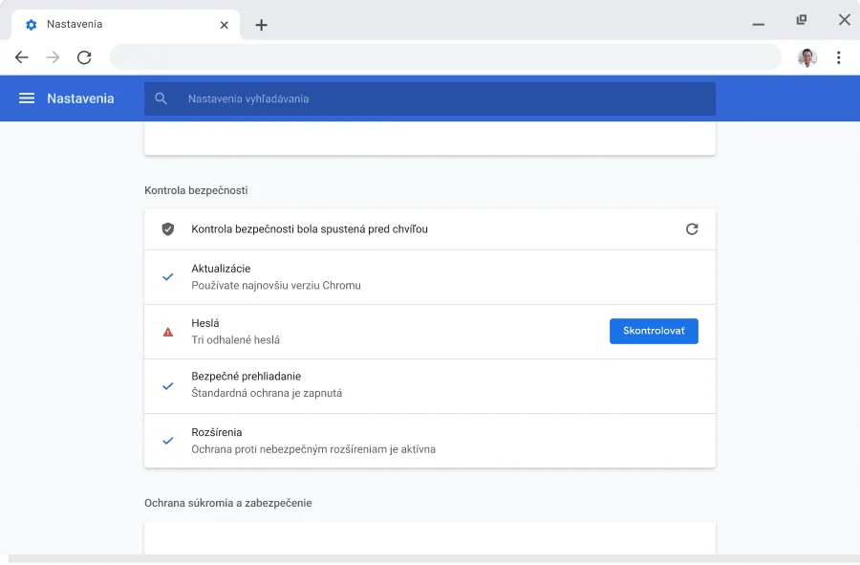Click the red warning icon beside Heslá
This screenshot has width=860, height=565.
pos(168,332)
